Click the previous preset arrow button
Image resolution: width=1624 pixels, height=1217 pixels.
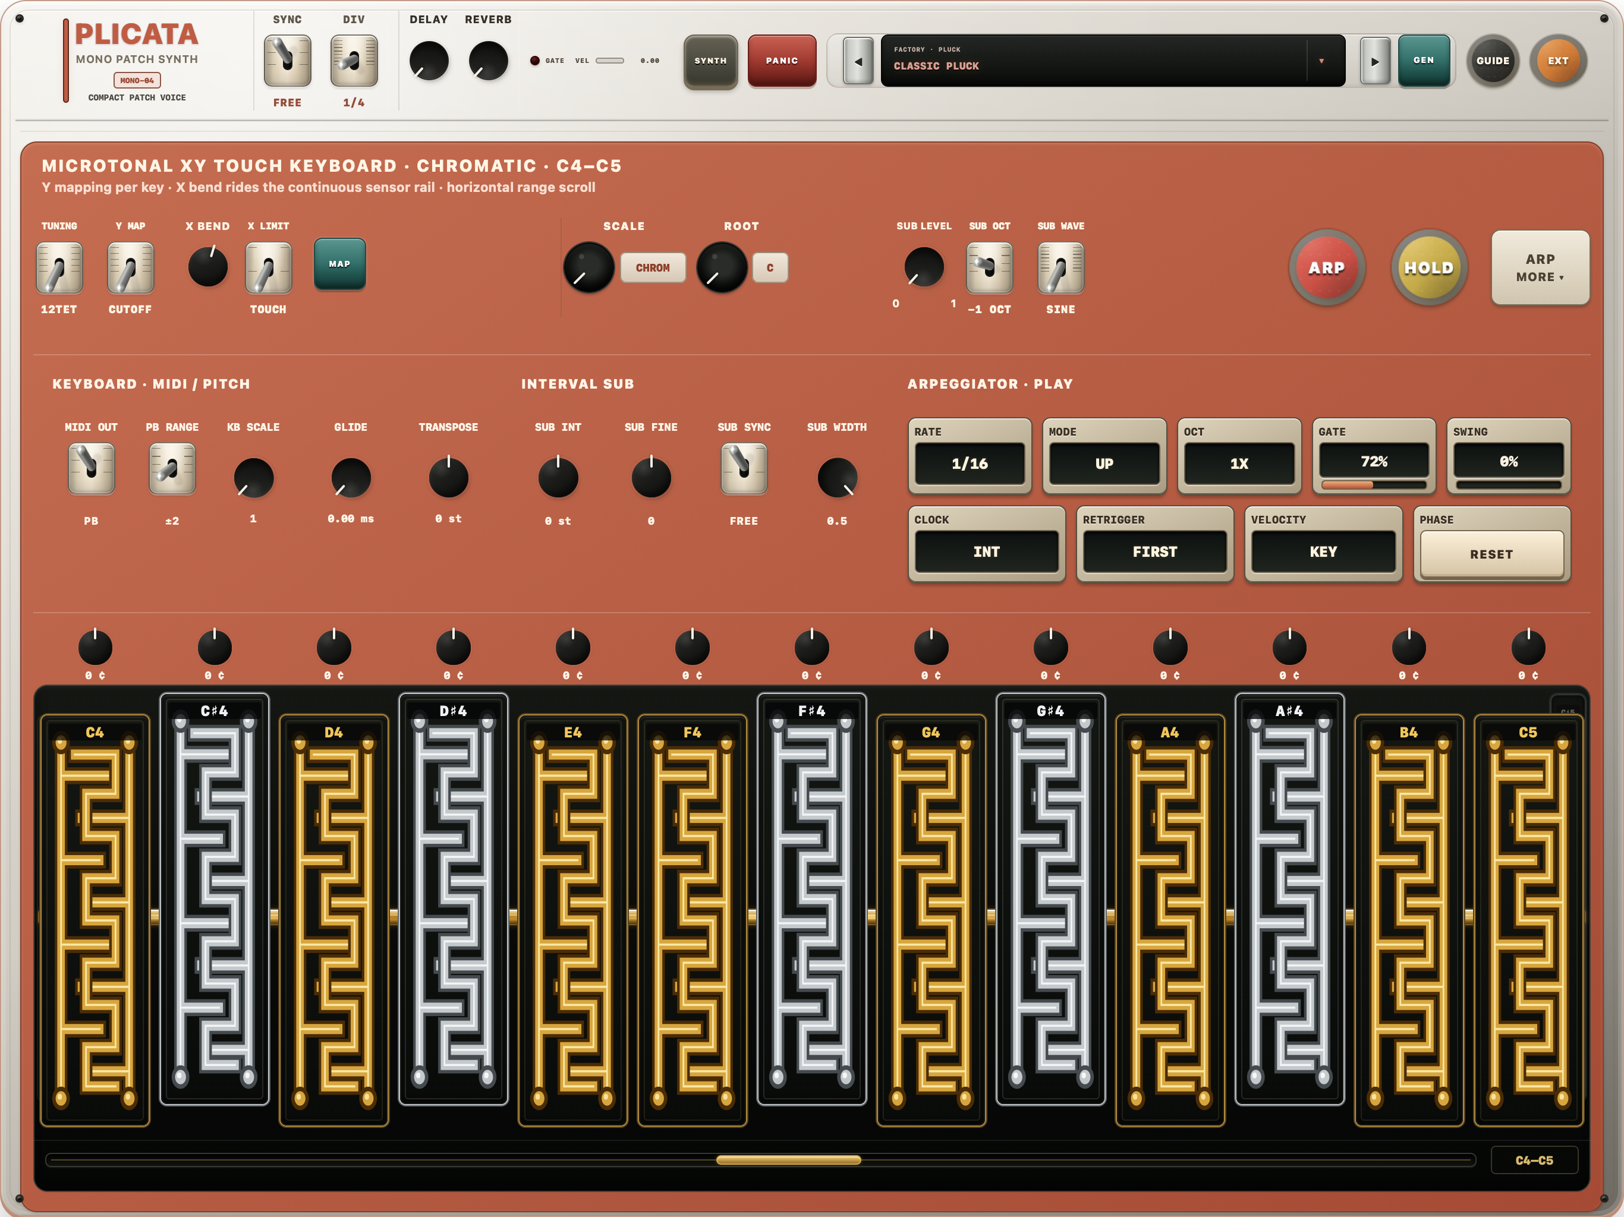point(858,61)
